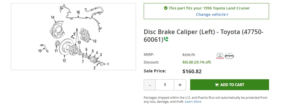294x105 pixels.
Task: Click the Scion brand logo
Action: click(229, 56)
